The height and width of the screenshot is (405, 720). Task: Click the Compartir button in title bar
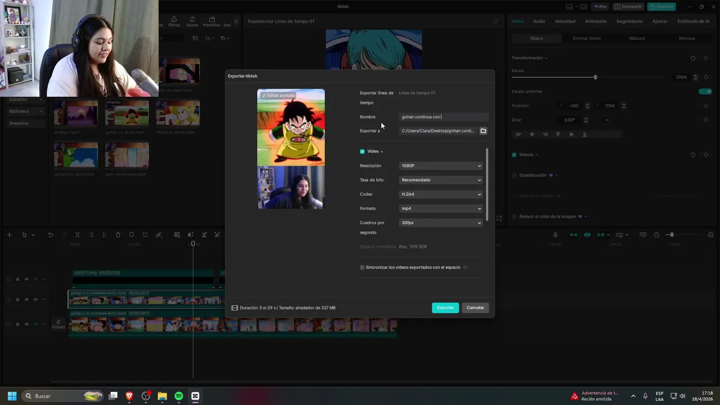tap(628, 7)
